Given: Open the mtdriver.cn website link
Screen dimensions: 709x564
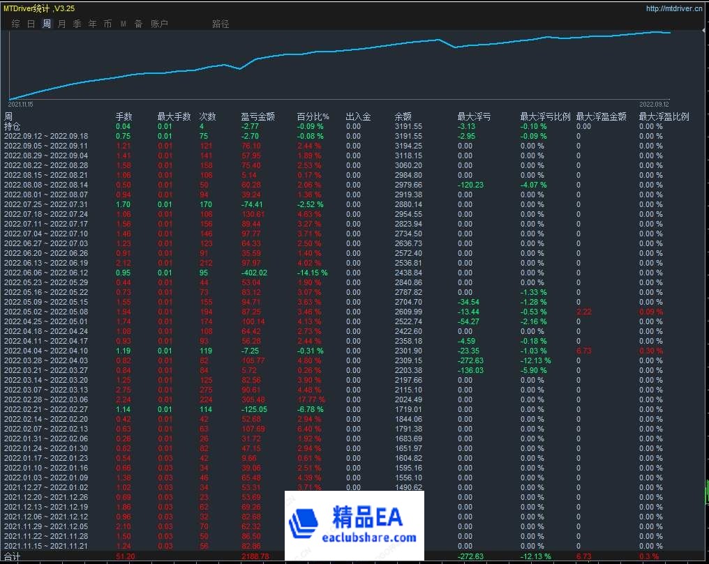Looking at the screenshot, I should 674,9.
